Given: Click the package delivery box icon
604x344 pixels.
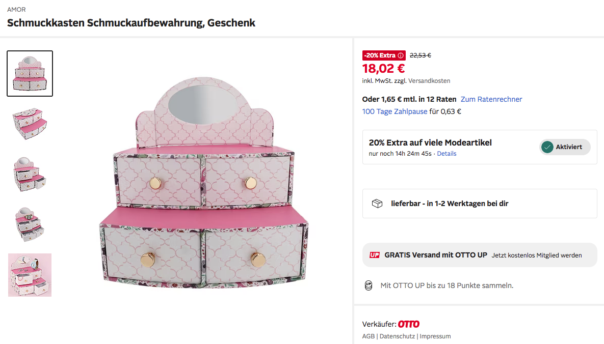Looking at the screenshot, I should click(377, 204).
